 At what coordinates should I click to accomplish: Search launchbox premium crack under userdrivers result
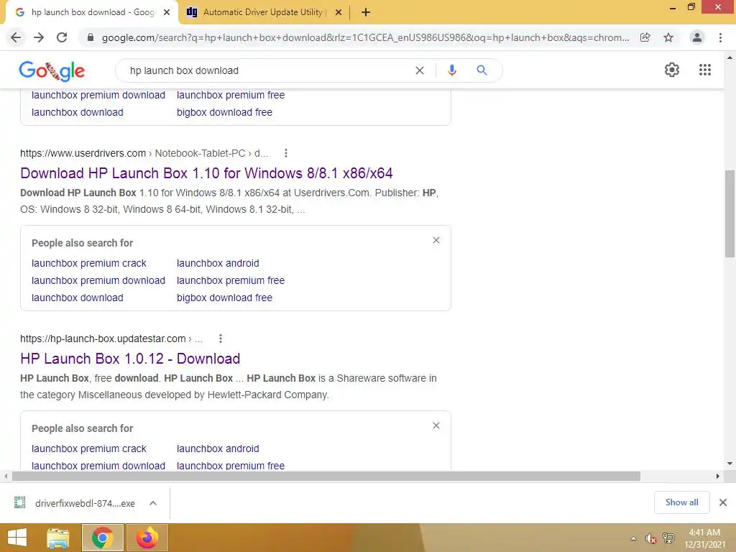[x=88, y=263]
